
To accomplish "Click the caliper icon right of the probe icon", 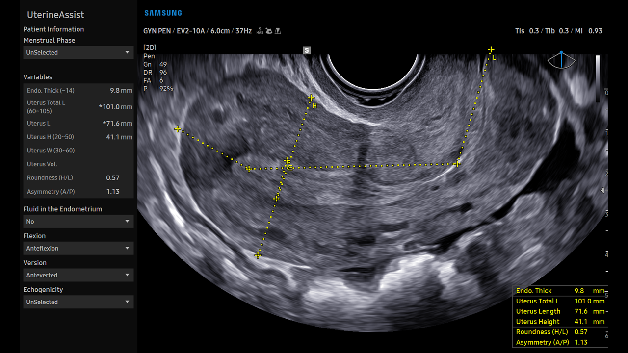I will point(278,30).
